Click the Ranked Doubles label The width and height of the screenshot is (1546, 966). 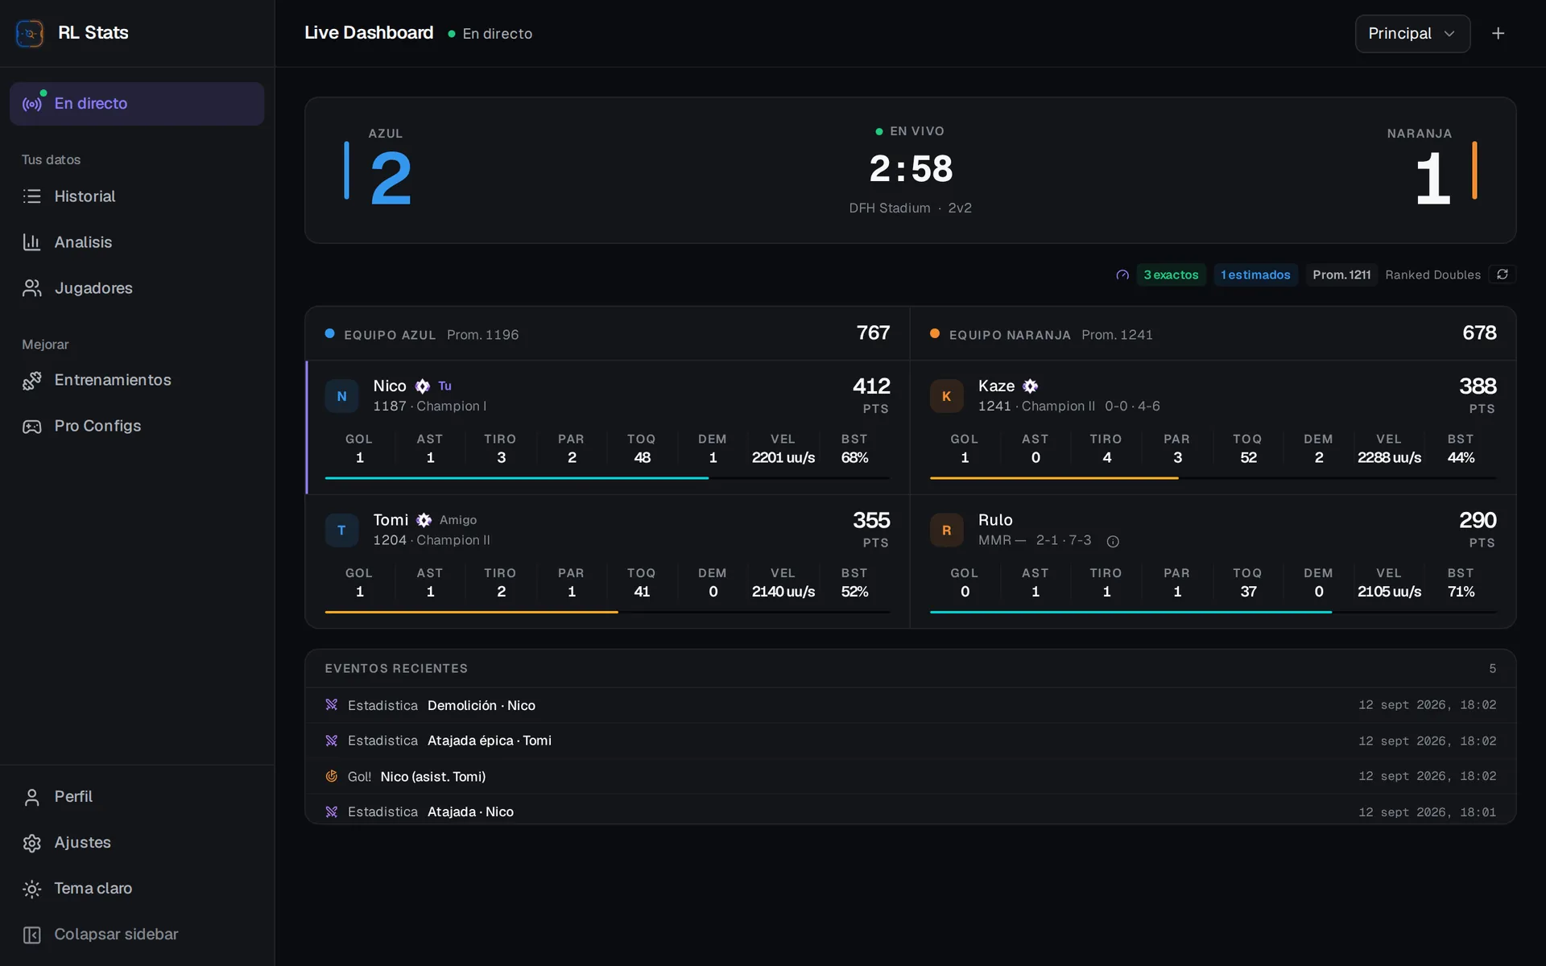1432,275
